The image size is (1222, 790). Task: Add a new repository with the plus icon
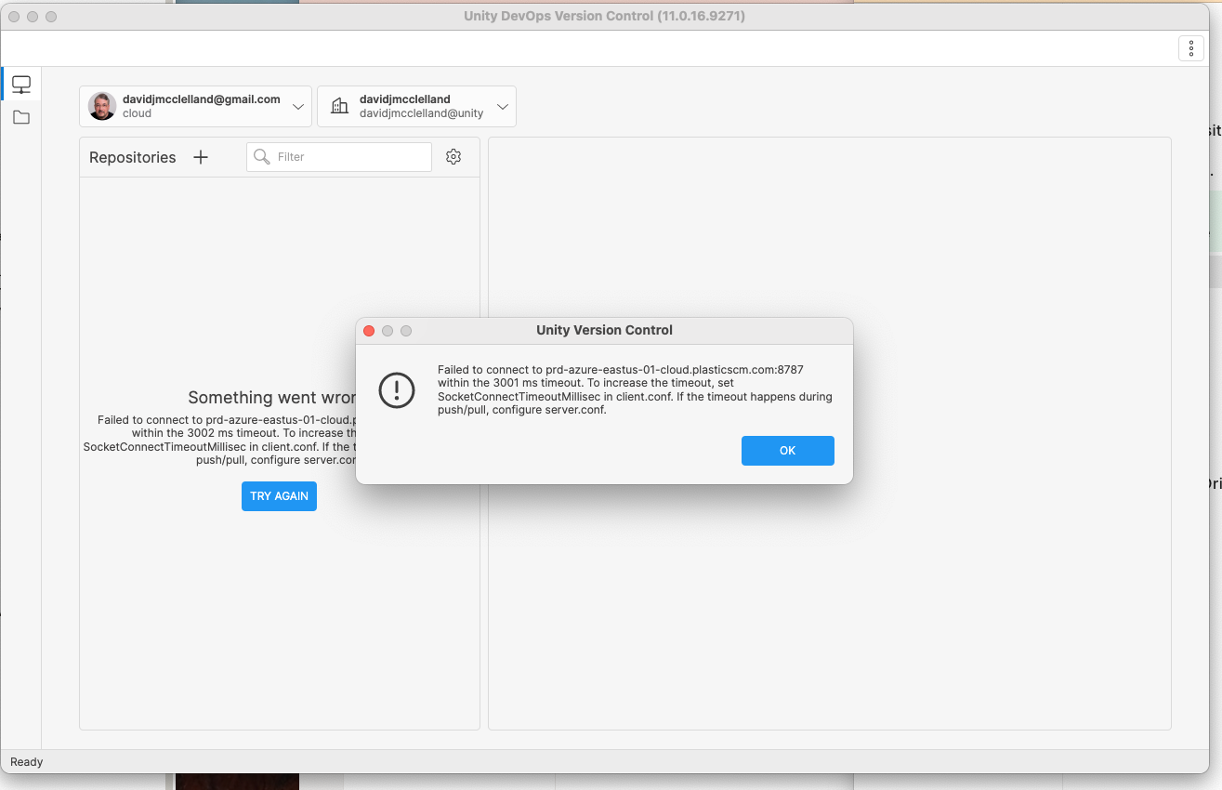click(201, 156)
